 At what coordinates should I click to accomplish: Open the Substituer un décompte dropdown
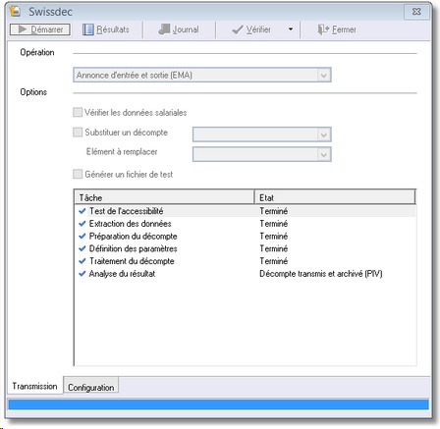coord(324,134)
